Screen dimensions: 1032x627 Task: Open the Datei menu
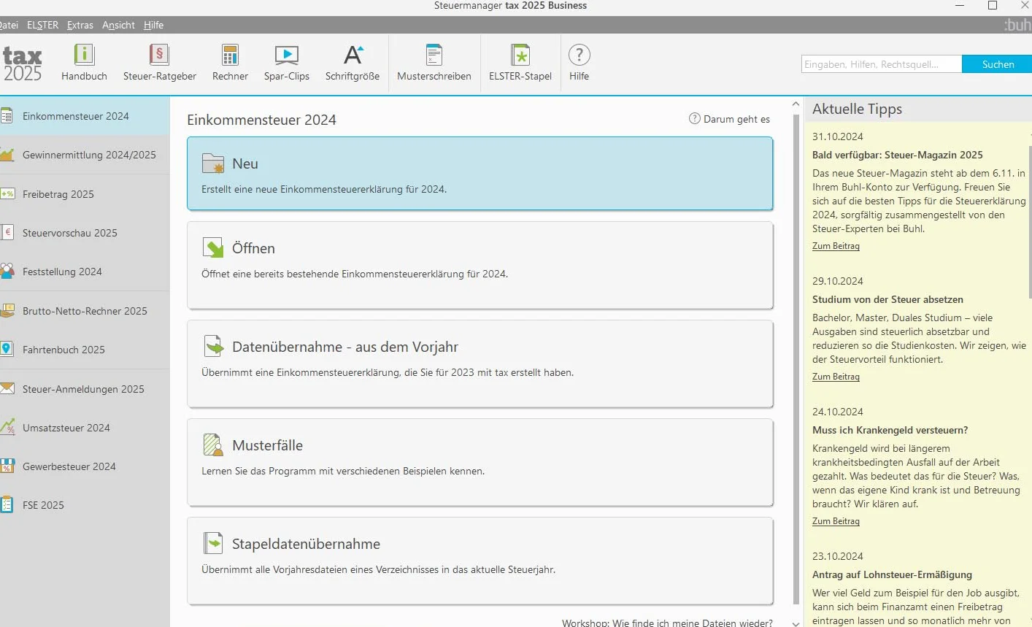[9, 25]
